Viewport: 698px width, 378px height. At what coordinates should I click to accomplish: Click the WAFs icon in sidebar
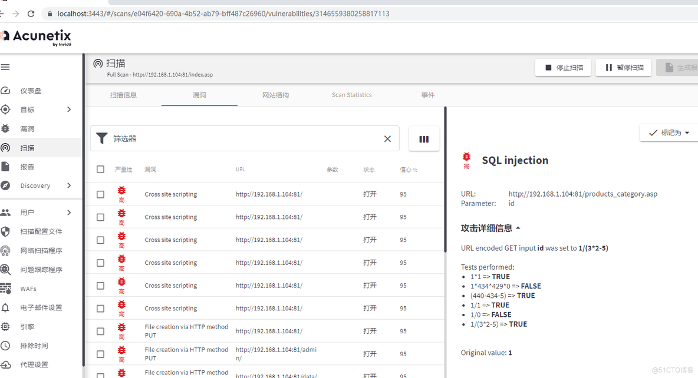(5, 289)
